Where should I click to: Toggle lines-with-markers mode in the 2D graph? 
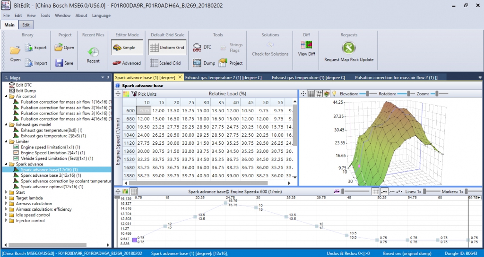pos(384,191)
